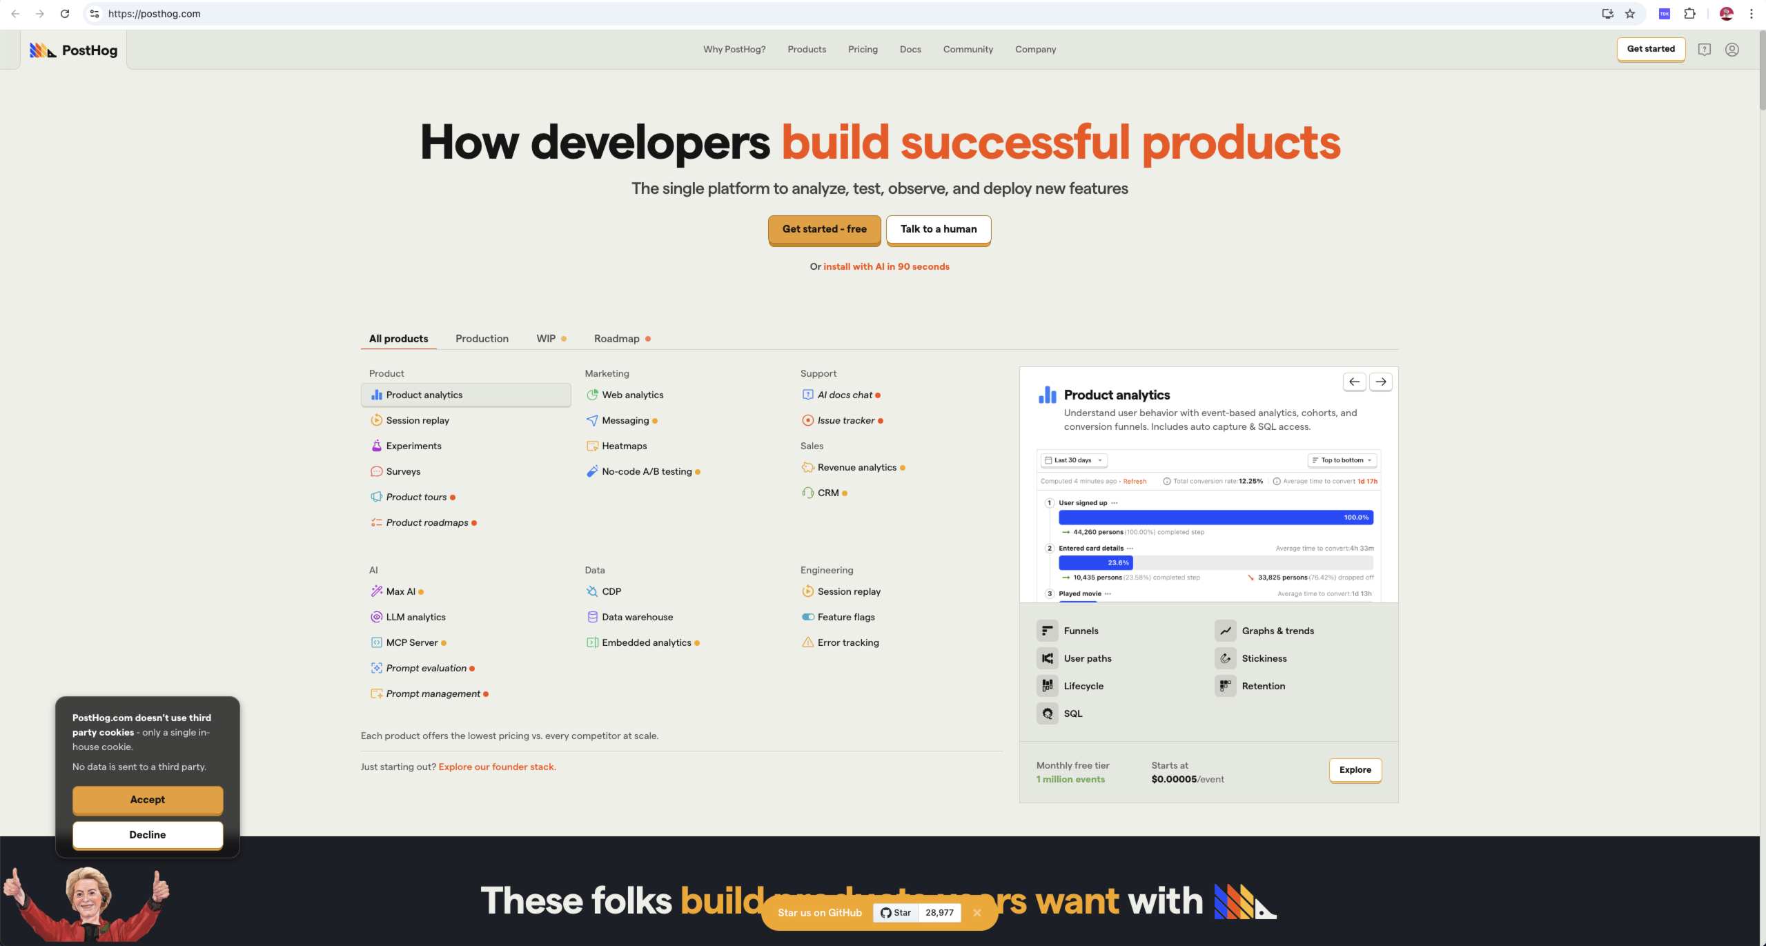
Task: Click the Feature flags toggle icon
Action: pyautogui.click(x=807, y=617)
